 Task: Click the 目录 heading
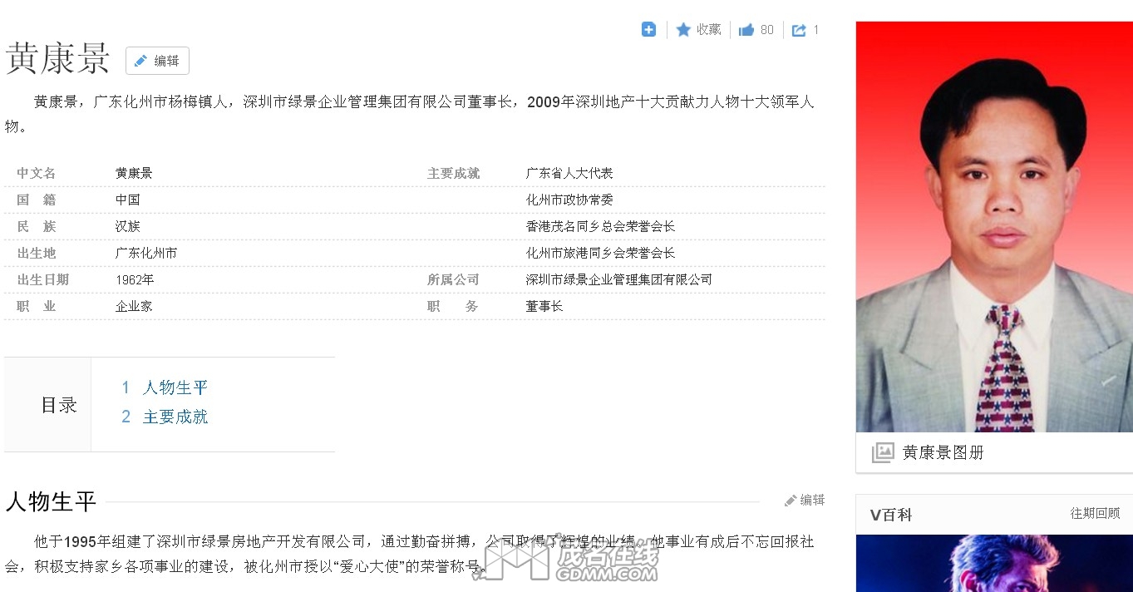(x=59, y=405)
